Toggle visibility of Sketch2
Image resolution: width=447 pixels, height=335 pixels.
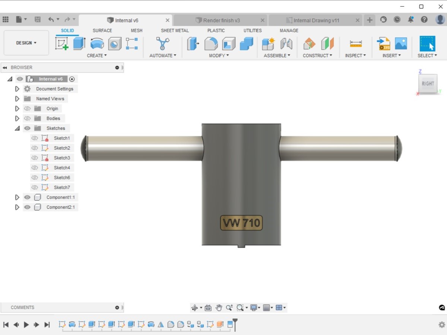point(35,148)
